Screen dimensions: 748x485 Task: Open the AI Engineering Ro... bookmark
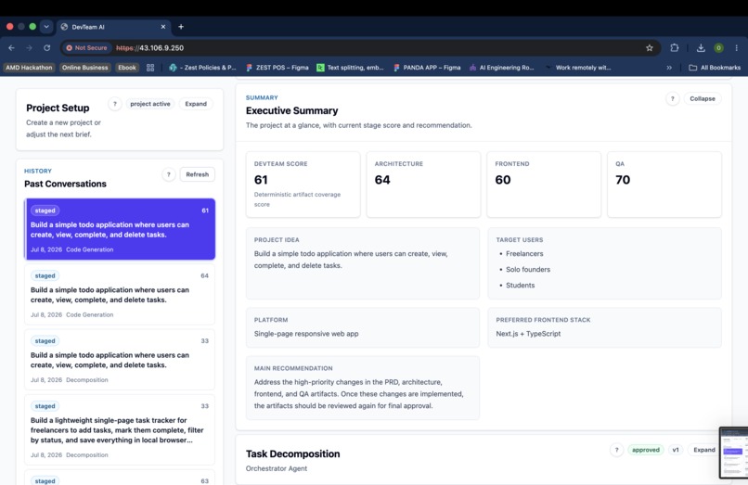pyautogui.click(x=502, y=68)
